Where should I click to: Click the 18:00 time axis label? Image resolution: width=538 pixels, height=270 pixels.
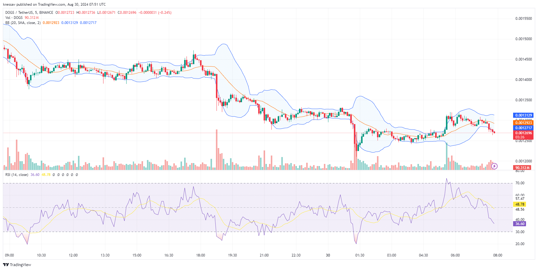click(201, 255)
